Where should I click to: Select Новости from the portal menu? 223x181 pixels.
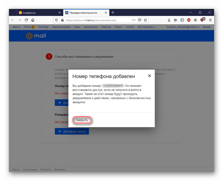pos(106,27)
